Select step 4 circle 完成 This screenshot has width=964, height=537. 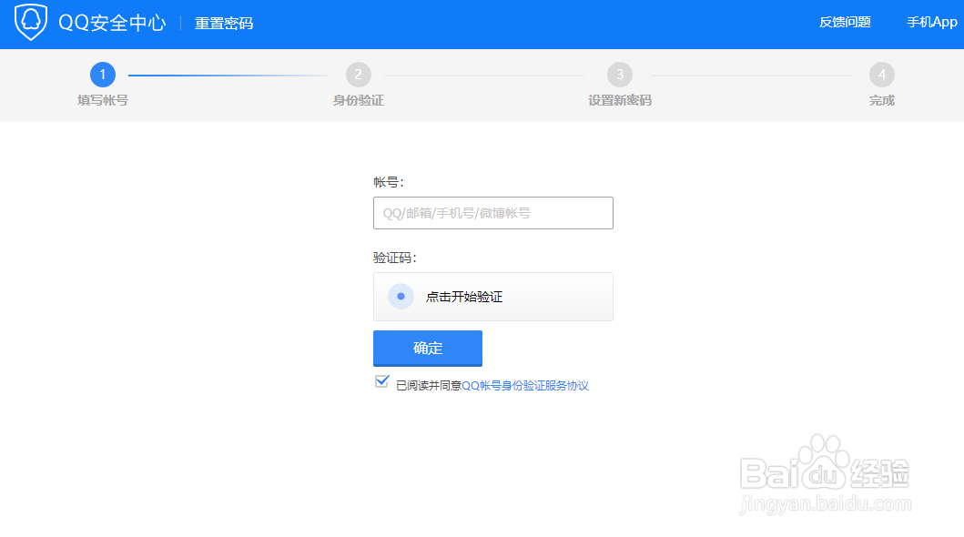881,75
